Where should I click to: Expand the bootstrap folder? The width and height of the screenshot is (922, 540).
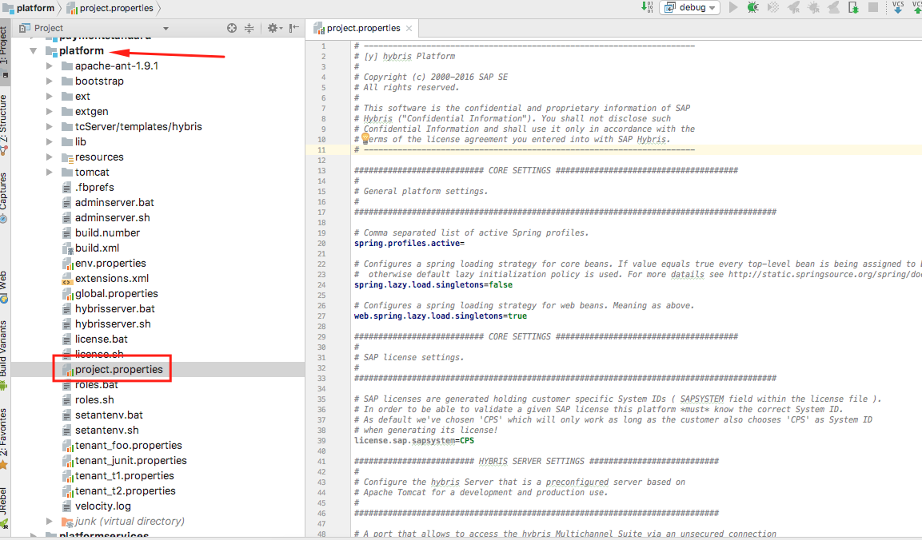[50, 81]
